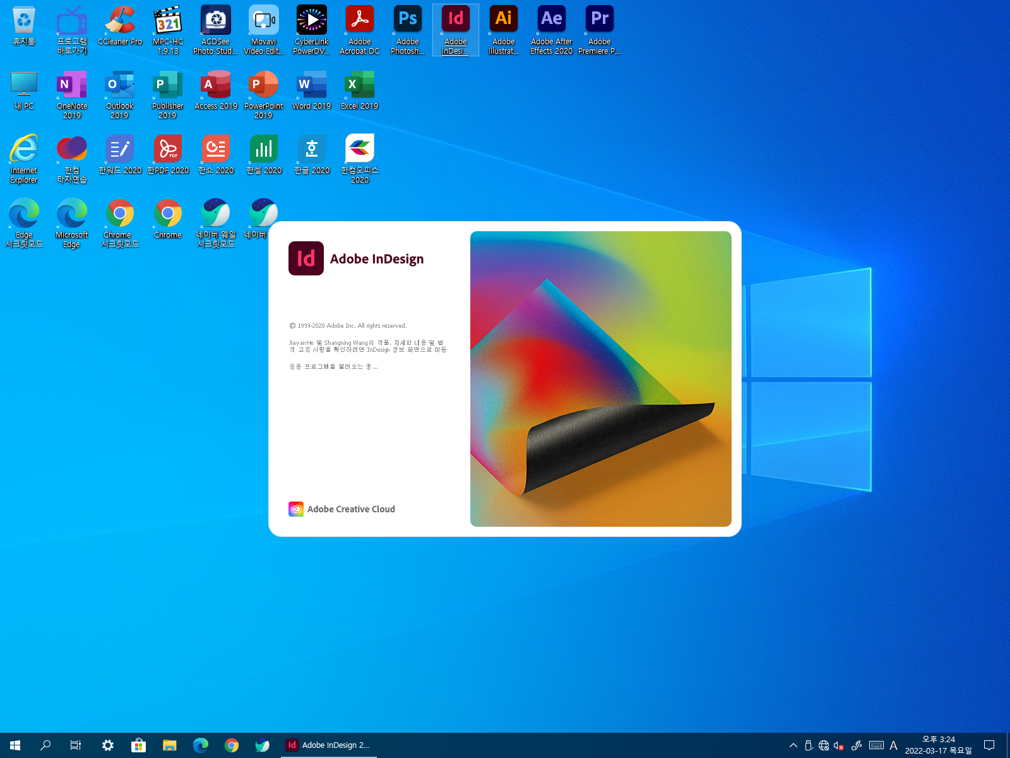Switch to the Adobe InDesign taskbar button
The height and width of the screenshot is (758, 1010).
(328, 745)
